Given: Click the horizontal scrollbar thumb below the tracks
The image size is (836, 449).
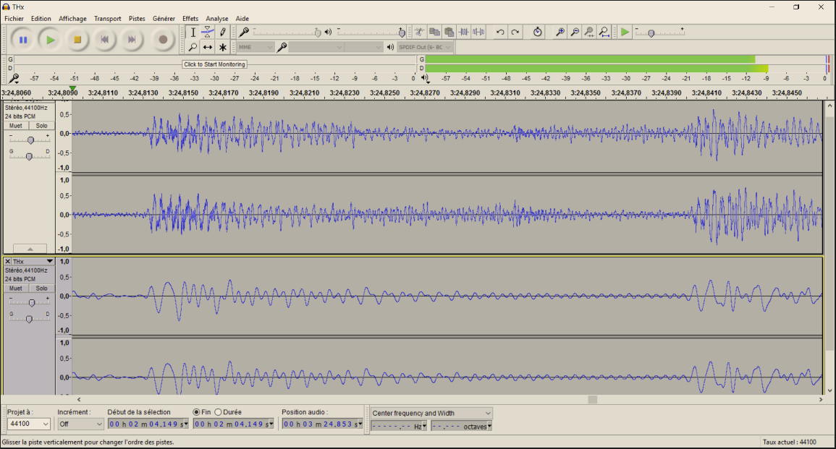Looking at the screenshot, I should [592, 399].
